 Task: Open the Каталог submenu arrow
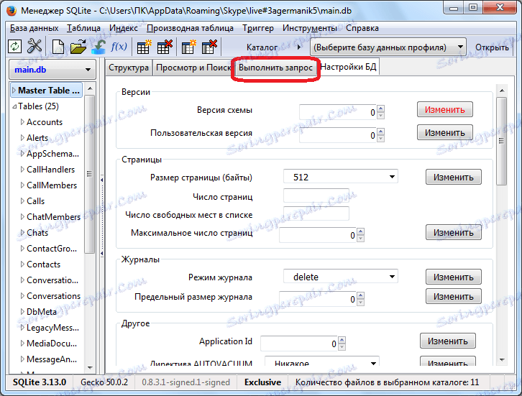click(x=299, y=47)
